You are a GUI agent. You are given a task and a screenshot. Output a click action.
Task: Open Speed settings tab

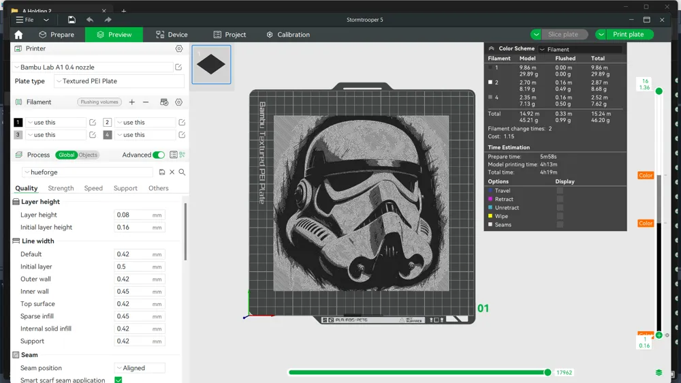point(93,188)
